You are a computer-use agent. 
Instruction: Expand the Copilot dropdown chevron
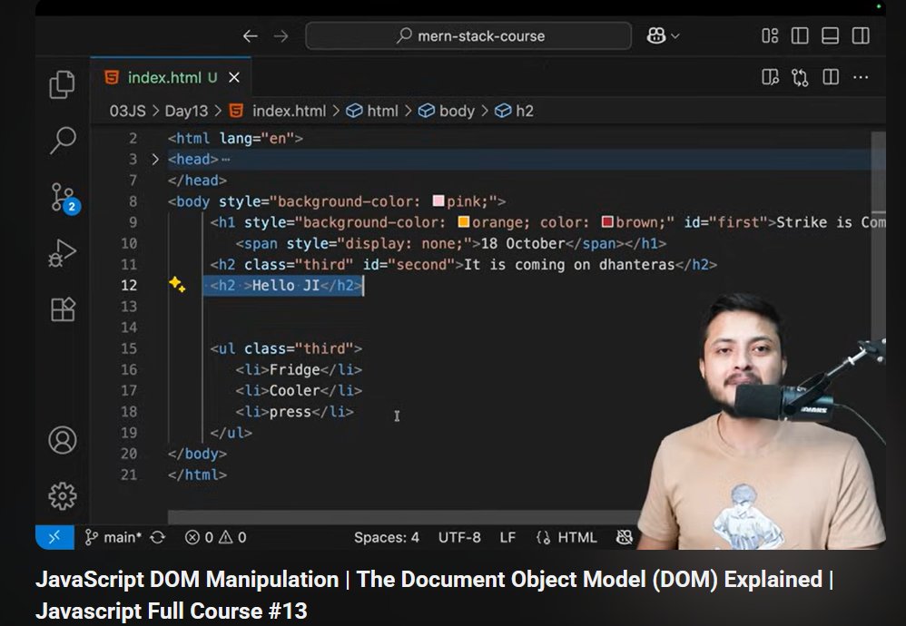point(675,35)
